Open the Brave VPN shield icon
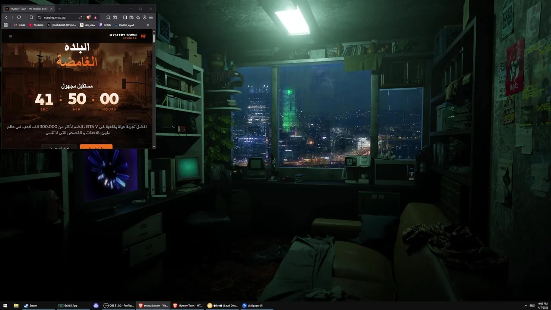The width and height of the screenshot is (551, 310). [x=144, y=18]
